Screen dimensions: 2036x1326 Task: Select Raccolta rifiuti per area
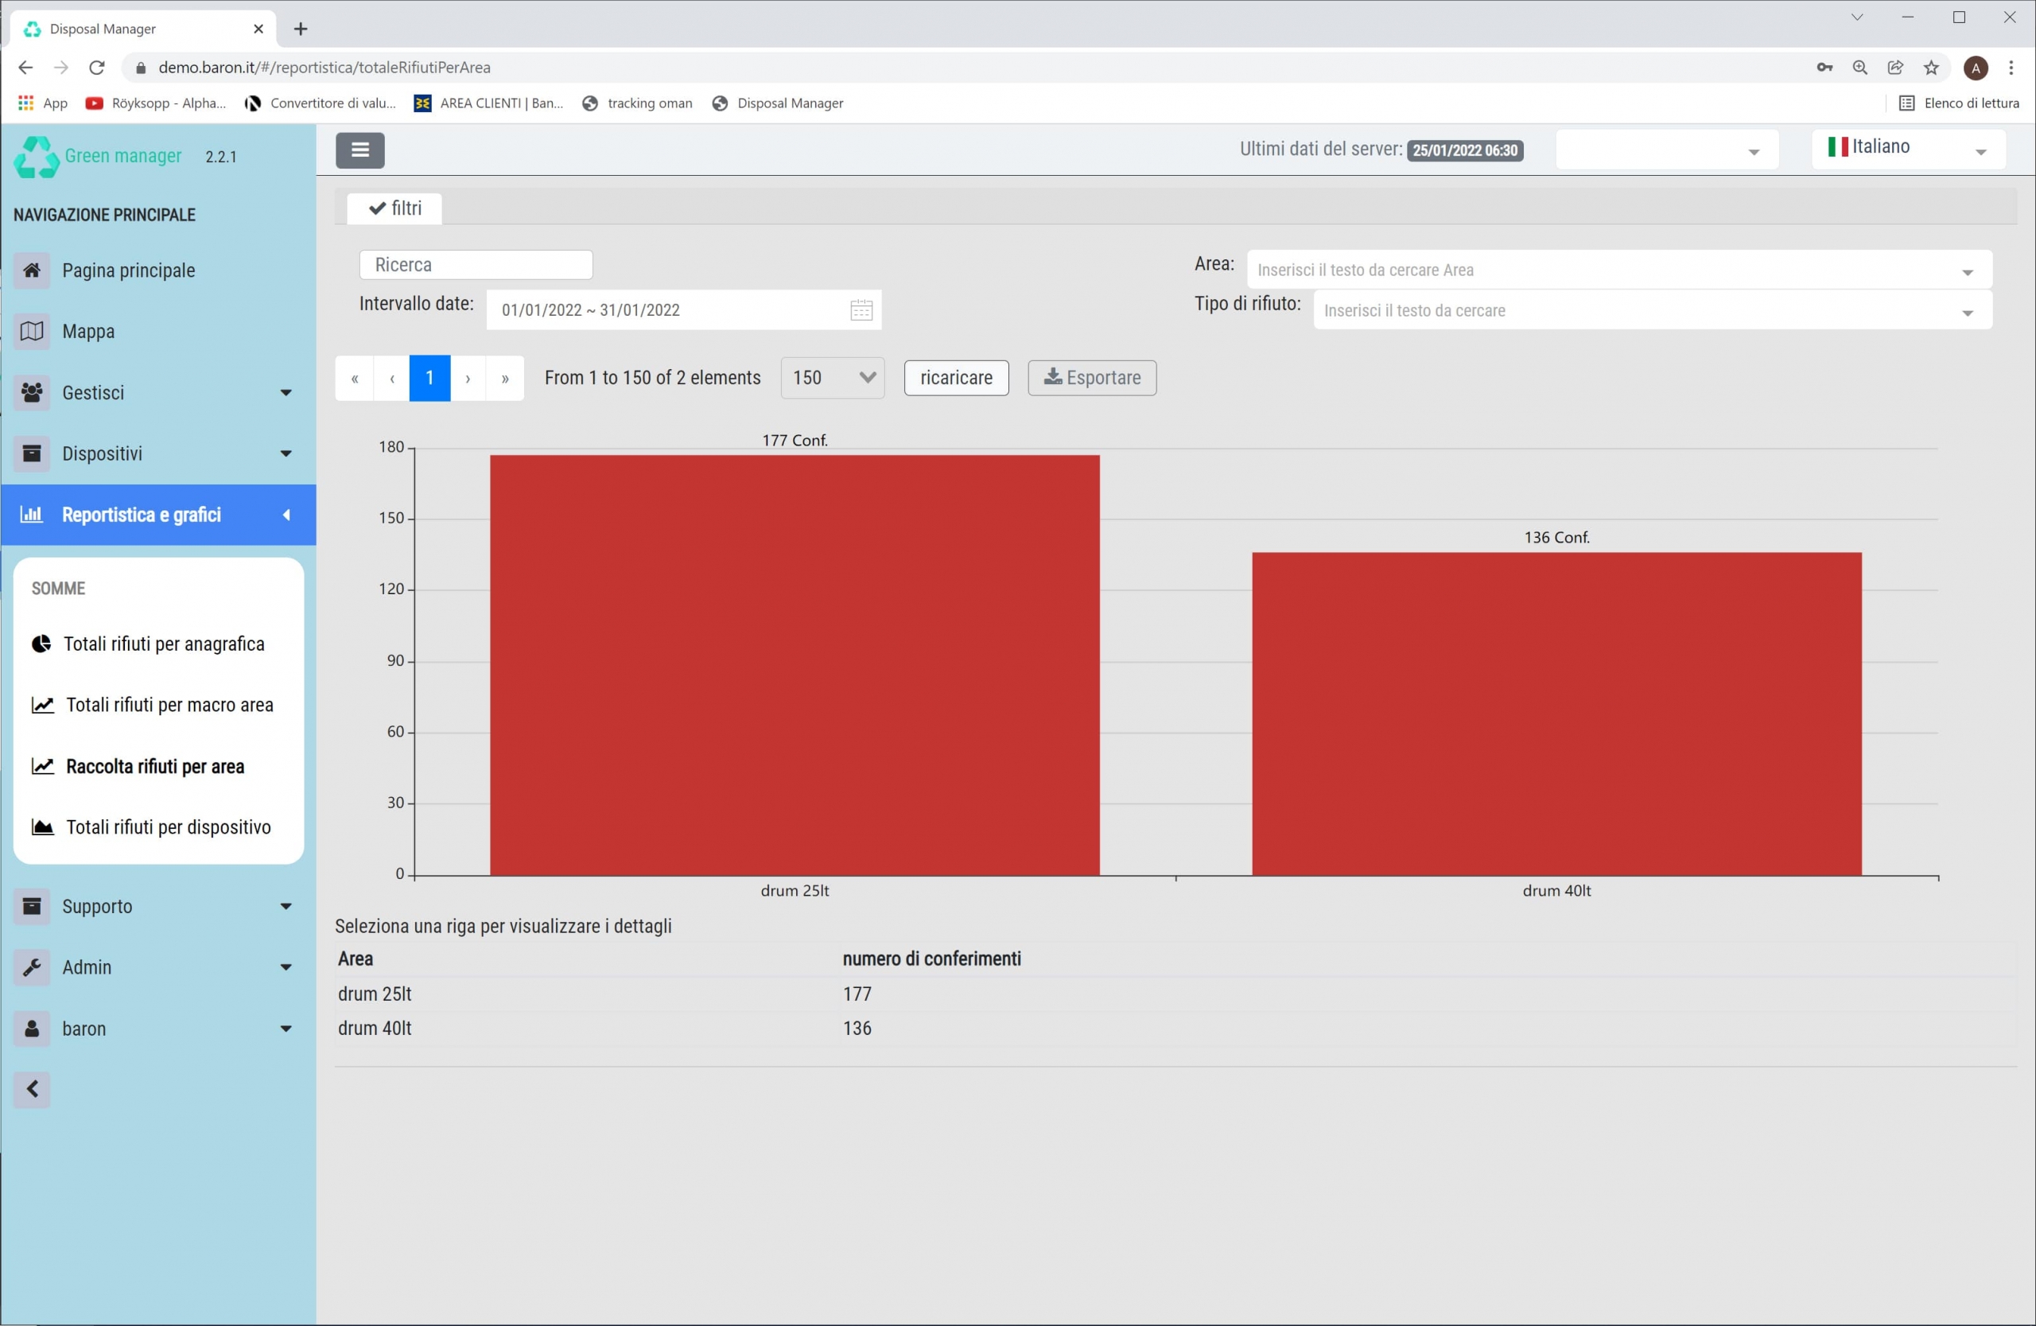pyautogui.click(x=155, y=767)
